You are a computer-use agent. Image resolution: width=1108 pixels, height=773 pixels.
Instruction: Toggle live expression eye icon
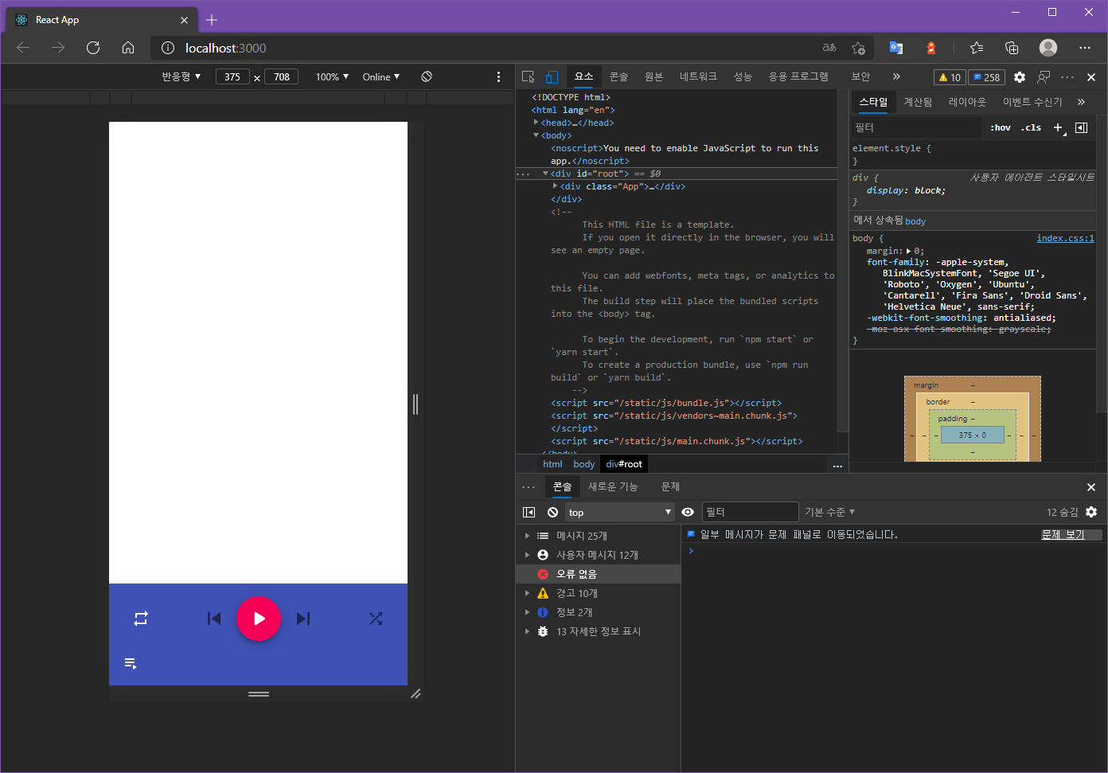[688, 512]
